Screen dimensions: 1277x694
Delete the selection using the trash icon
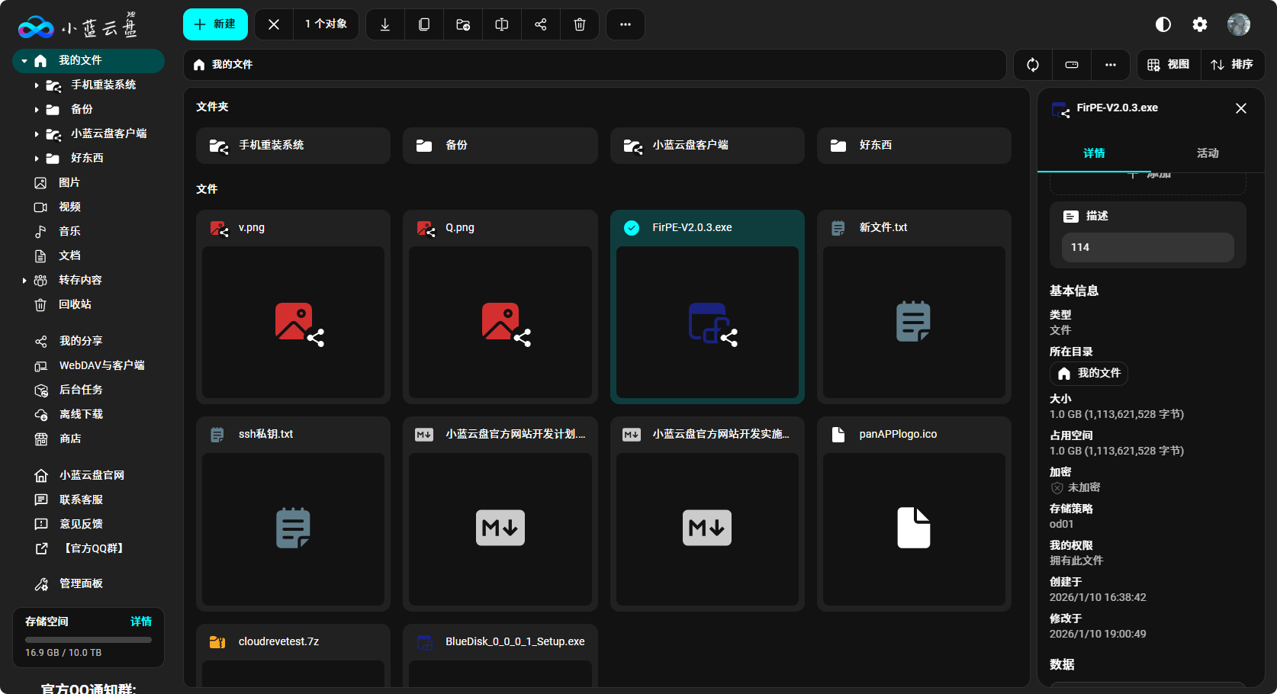pyautogui.click(x=580, y=24)
